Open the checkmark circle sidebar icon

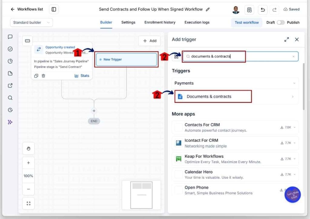click(10, 49)
